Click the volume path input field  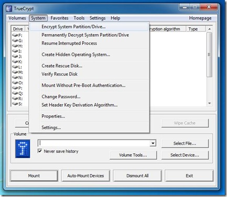pyautogui.click(x=94, y=143)
